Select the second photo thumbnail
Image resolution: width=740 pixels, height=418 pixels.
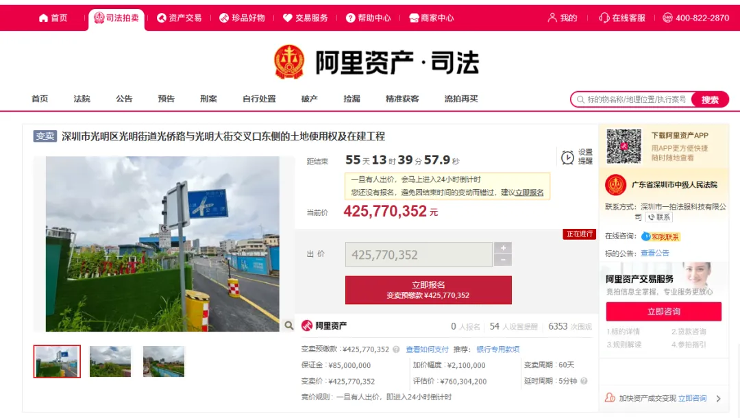point(110,361)
